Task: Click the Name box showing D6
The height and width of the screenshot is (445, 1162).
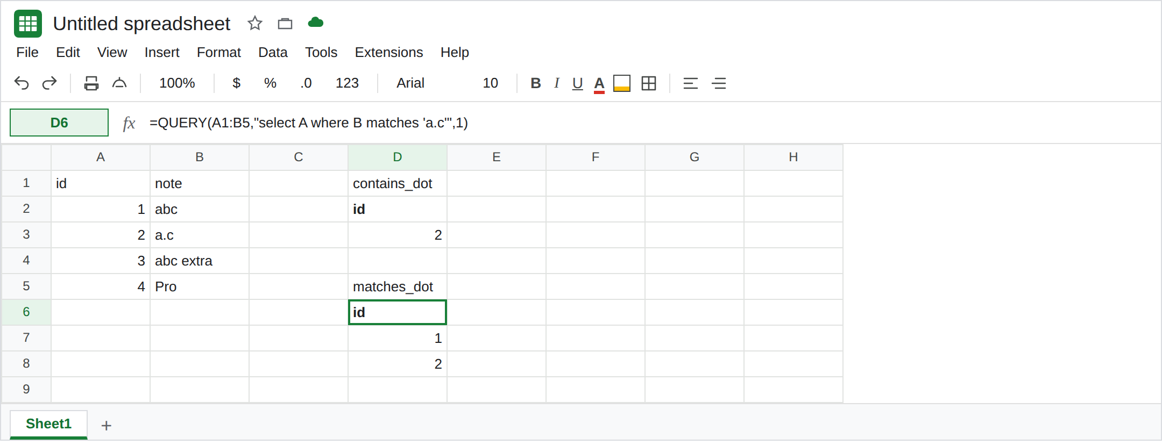Action: (59, 123)
